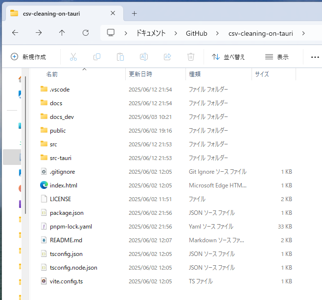The height and width of the screenshot is (300, 322).
Task: Click Microsoft Edge HTM... type cell
Action: (x=217, y=185)
